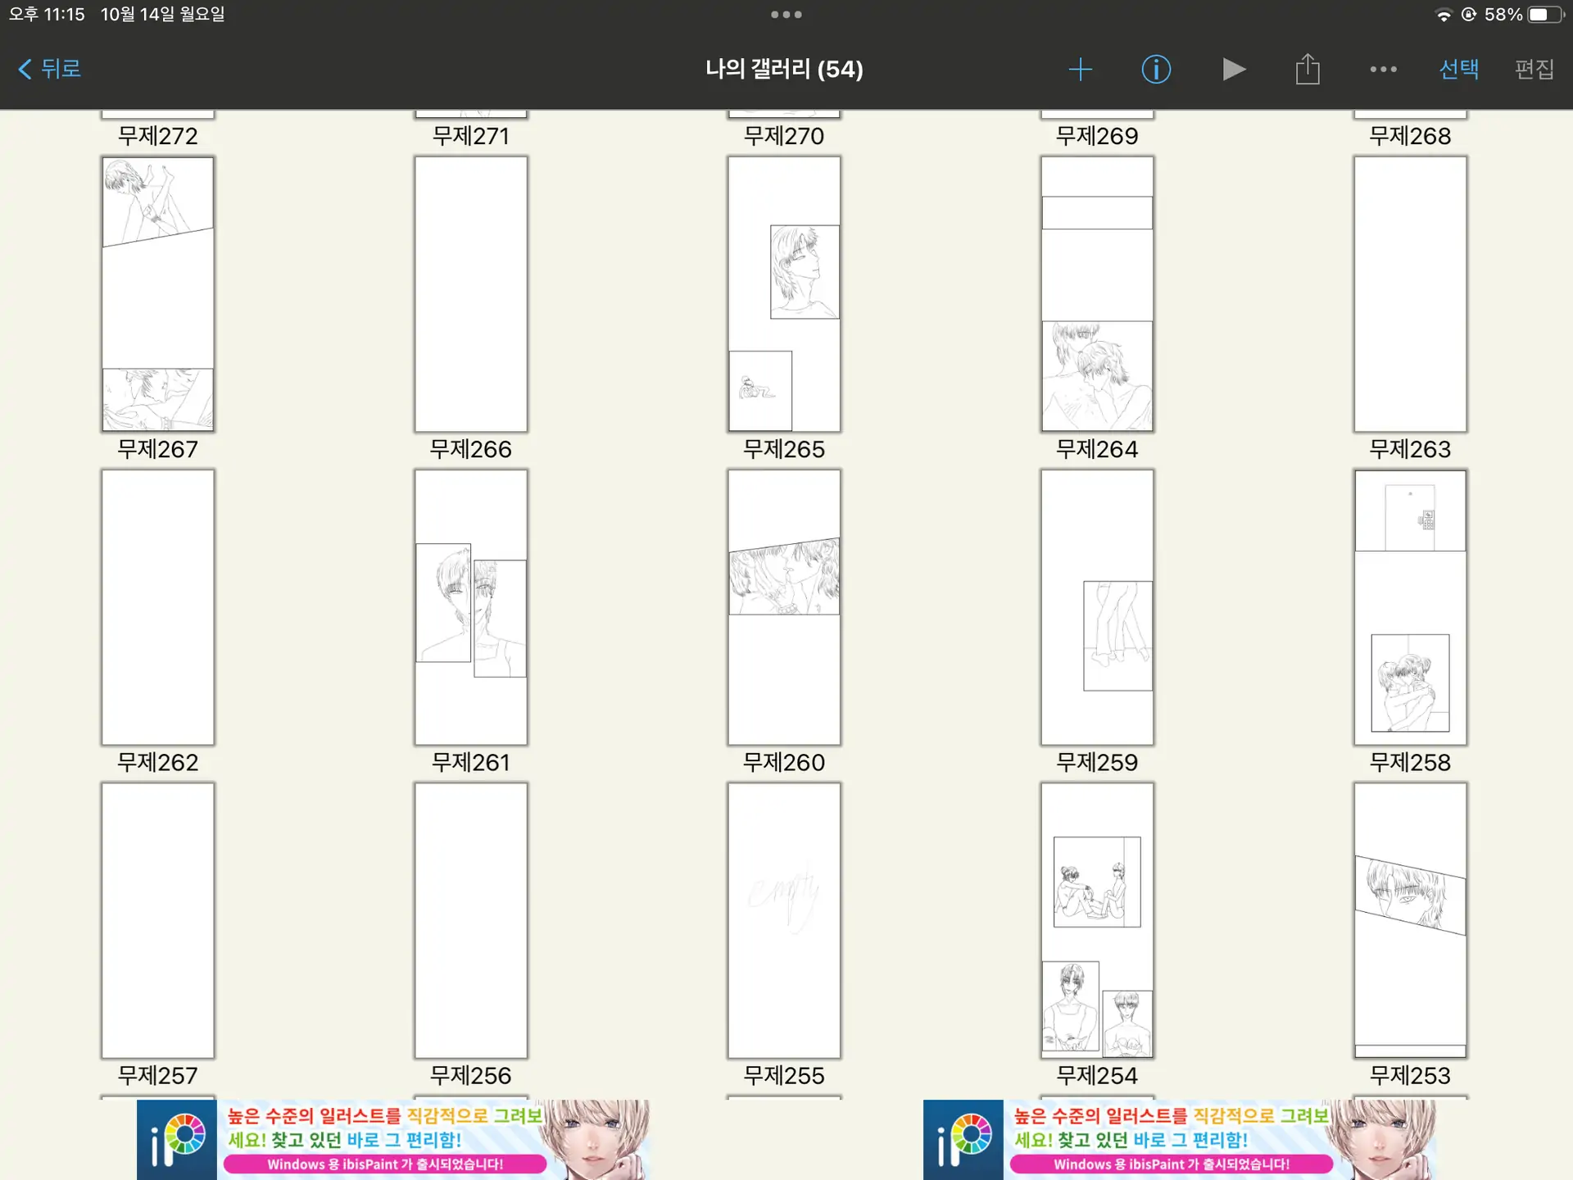
Task: Open the right ibisPaint Windows ad banner
Action: tap(1181, 1140)
